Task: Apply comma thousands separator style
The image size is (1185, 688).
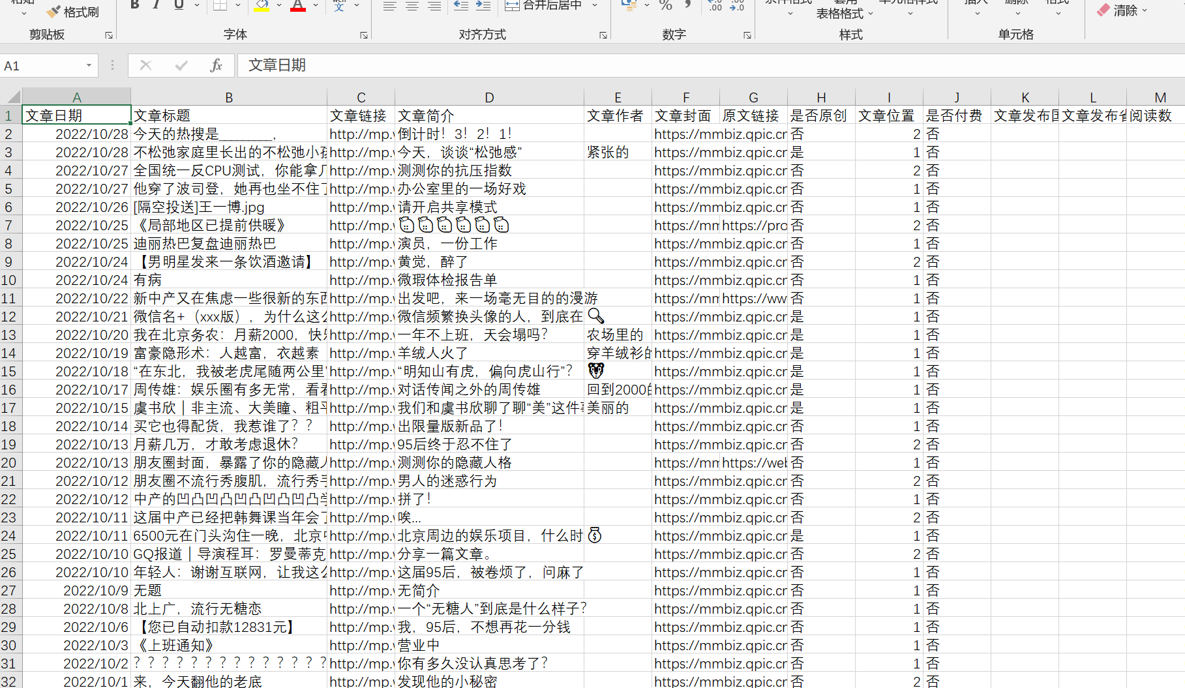Action: pyautogui.click(x=687, y=5)
